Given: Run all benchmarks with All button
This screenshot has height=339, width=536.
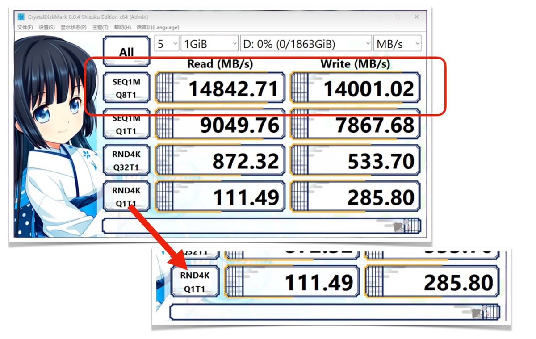Looking at the screenshot, I should (x=126, y=51).
